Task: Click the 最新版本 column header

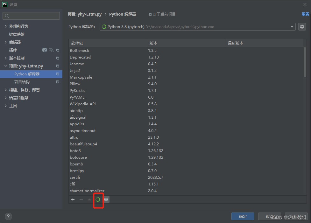Action: 265,43
